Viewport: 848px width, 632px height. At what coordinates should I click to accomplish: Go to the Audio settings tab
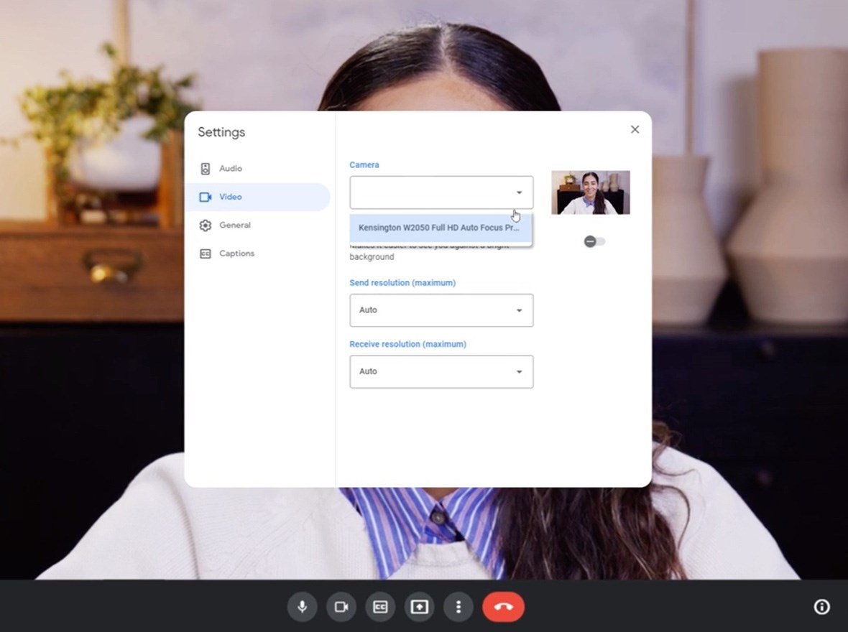tap(230, 168)
